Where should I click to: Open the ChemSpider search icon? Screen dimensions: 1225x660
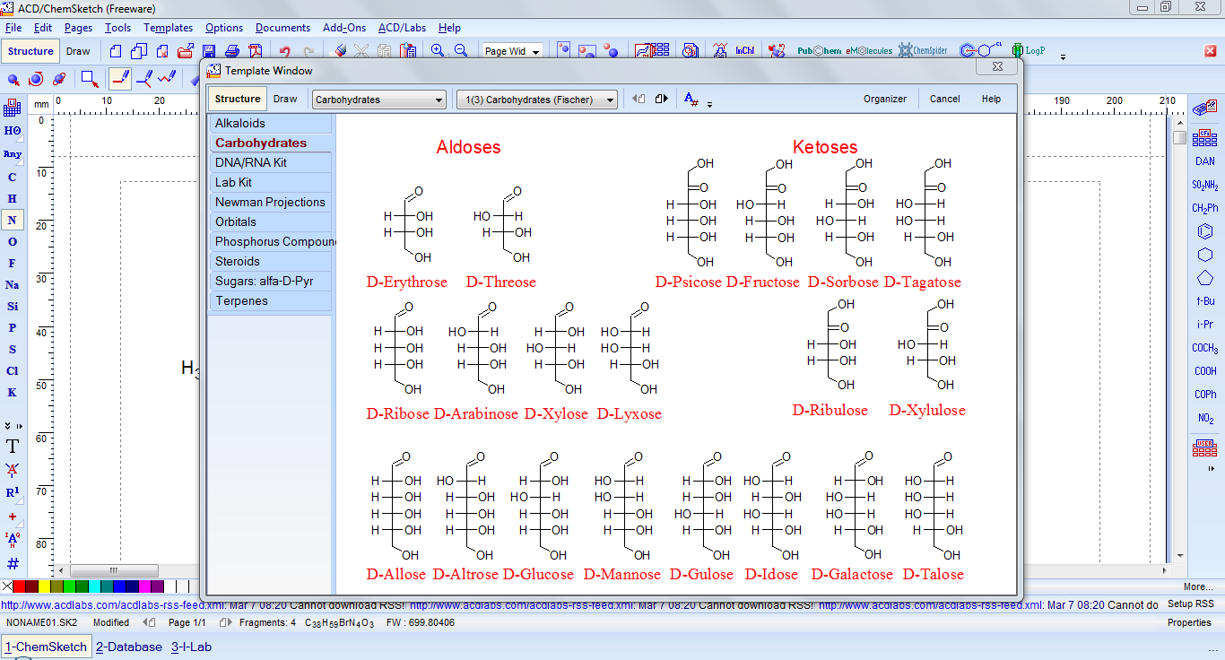(x=923, y=51)
